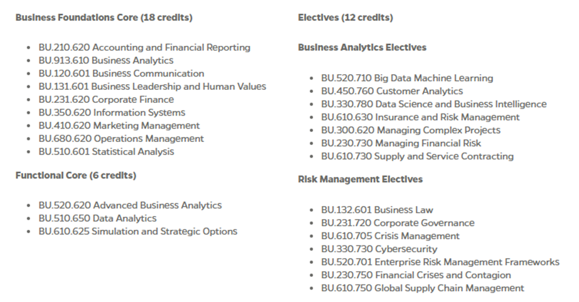Select the Statistical Analysis course item
This screenshot has height=302, width=579.
(x=106, y=152)
